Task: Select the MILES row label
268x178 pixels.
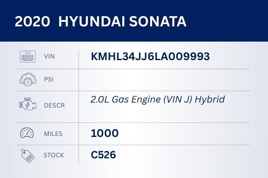Action: click(53, 134)
